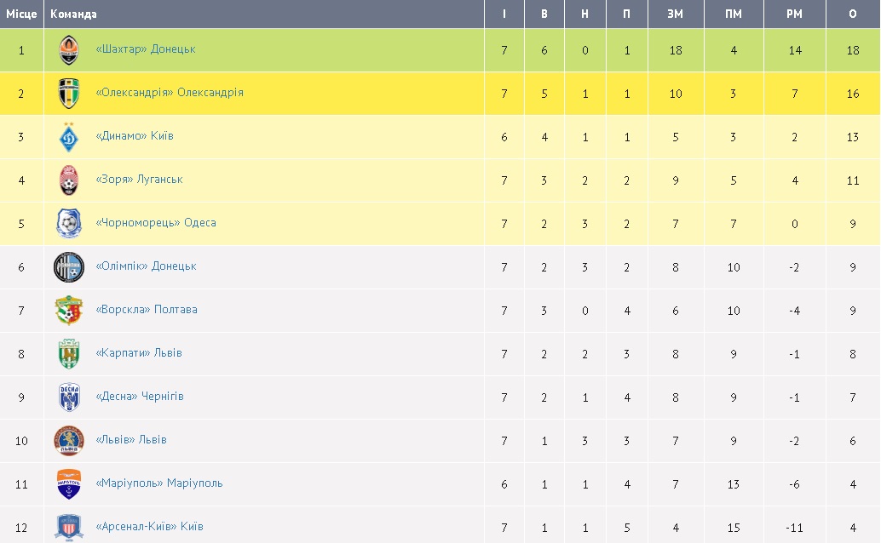Click the Desna Chernihiv club emblem
Screen dimensions: 881x543
click(69, 397)
